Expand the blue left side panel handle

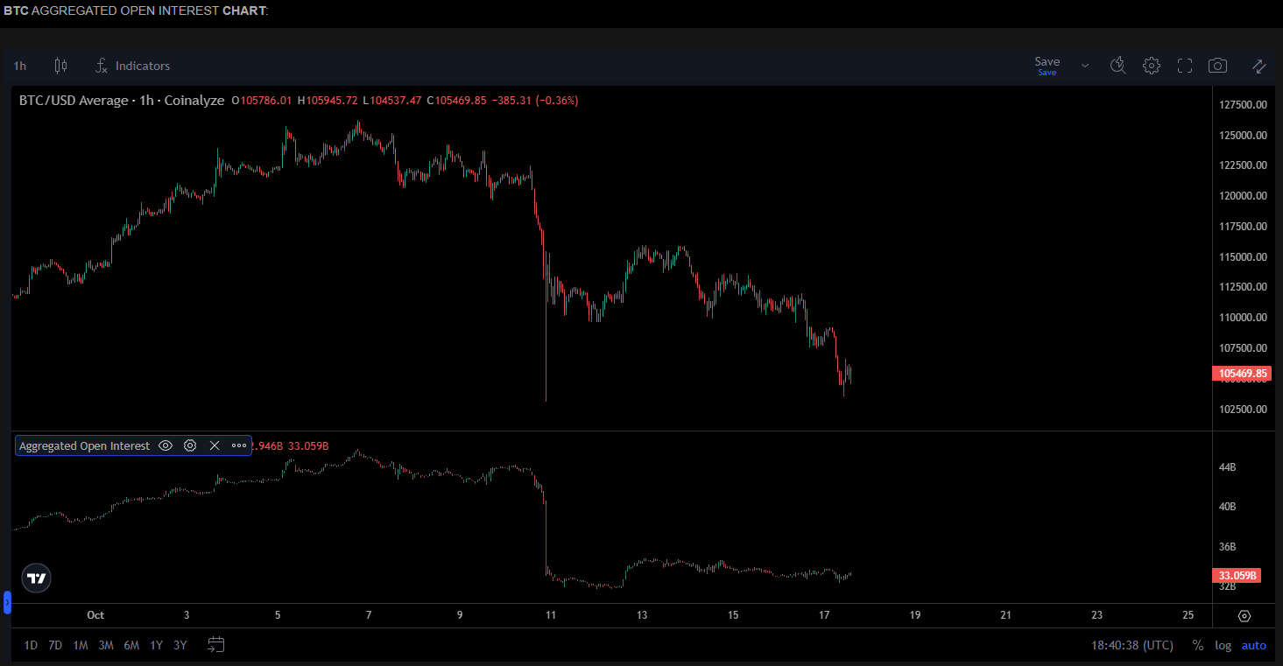7,602
